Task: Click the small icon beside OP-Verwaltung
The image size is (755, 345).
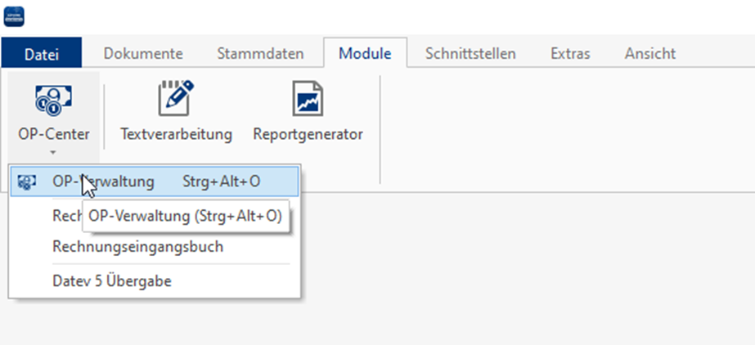Action: 26,181
